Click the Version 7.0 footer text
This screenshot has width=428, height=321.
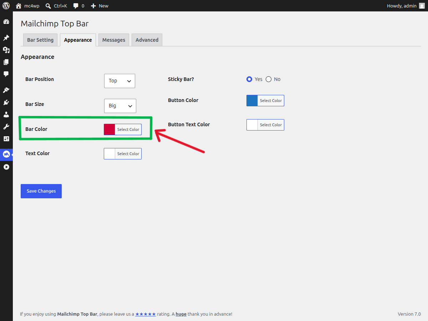pos(409,314)
